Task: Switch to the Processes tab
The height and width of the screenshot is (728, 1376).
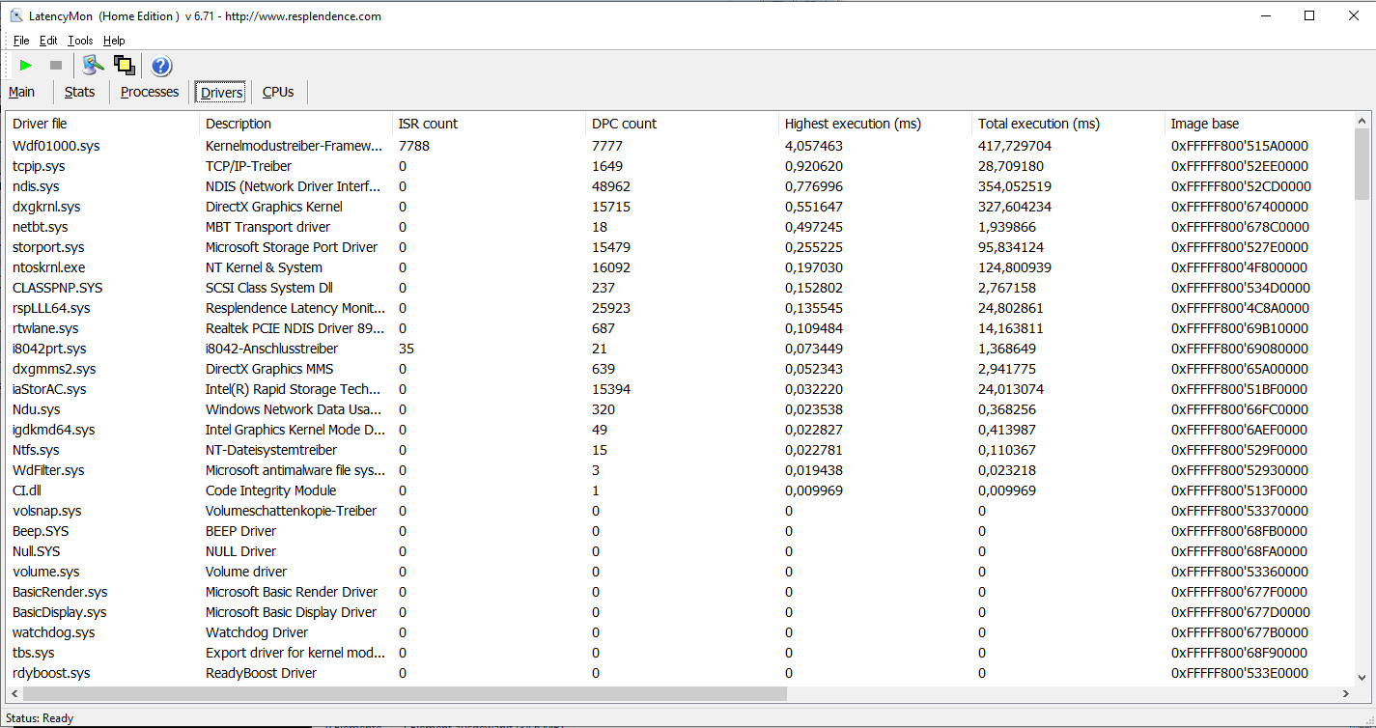Action: click(150, 93)
